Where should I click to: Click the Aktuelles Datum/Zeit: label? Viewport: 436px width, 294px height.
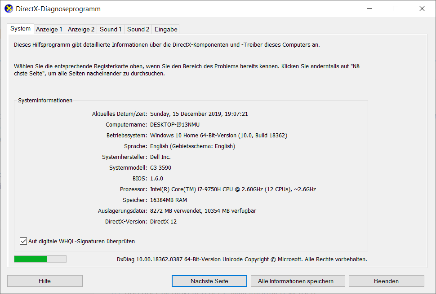point(120,114)
